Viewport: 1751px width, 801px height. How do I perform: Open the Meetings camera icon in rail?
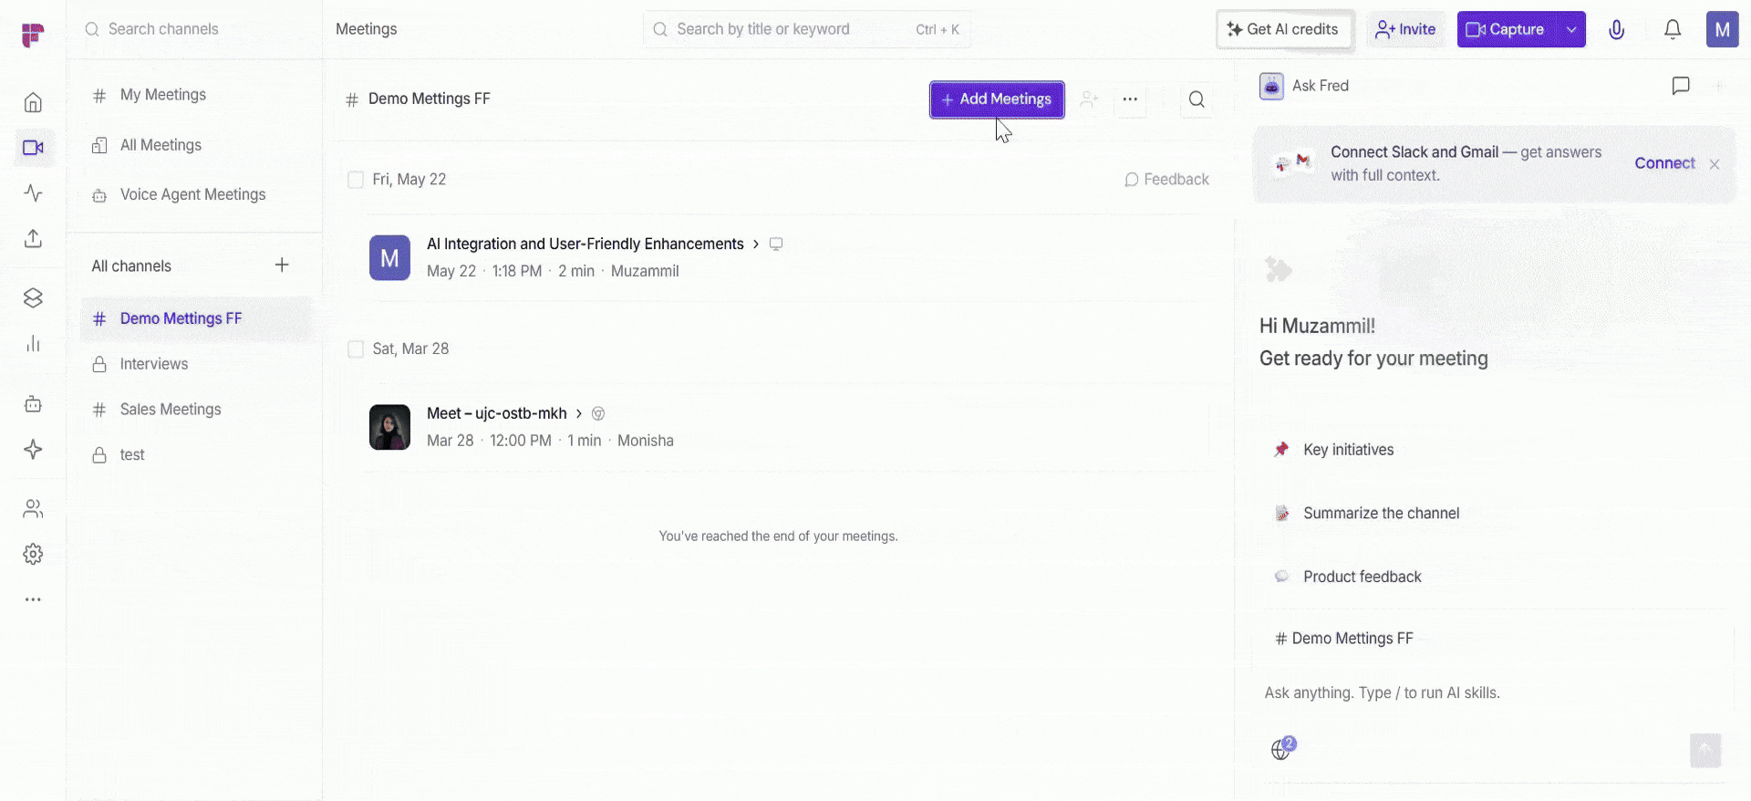[x=33, y=148]
